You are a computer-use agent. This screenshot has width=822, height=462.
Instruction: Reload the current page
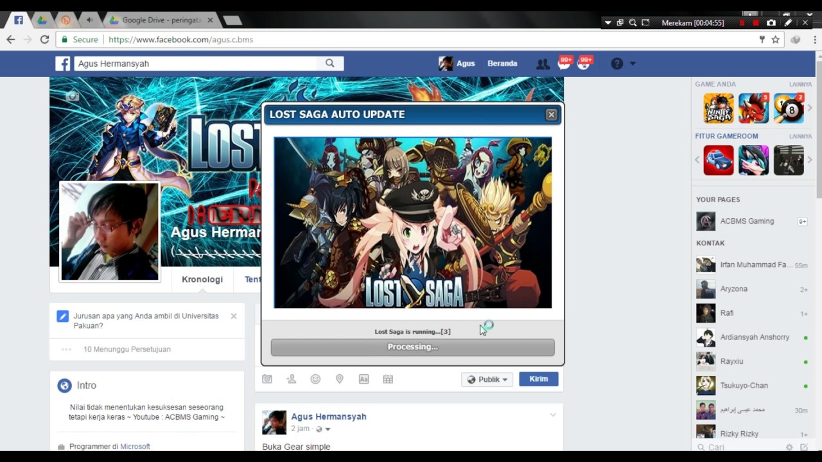[44, 39]
